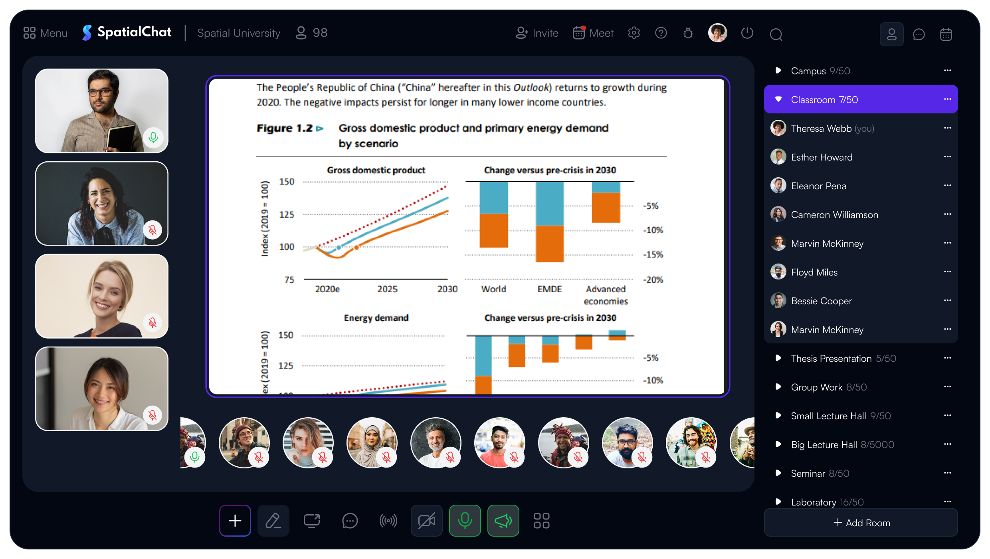
Task: Toggle the people panel icon at top right
Action: point(891,34)
